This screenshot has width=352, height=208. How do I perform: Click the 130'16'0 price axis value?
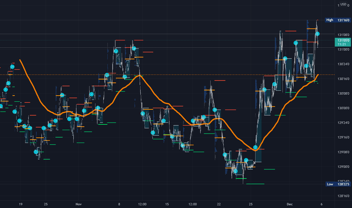[x=343, y=79]
